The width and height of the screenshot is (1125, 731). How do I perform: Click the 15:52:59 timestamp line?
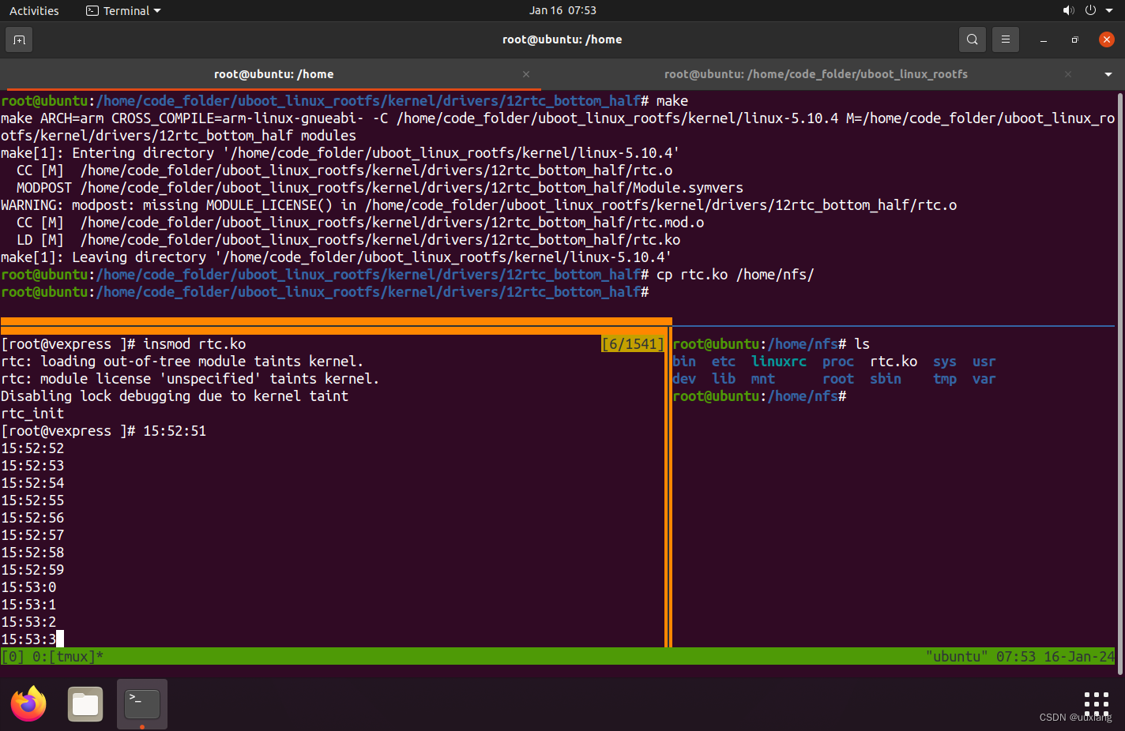32,570
